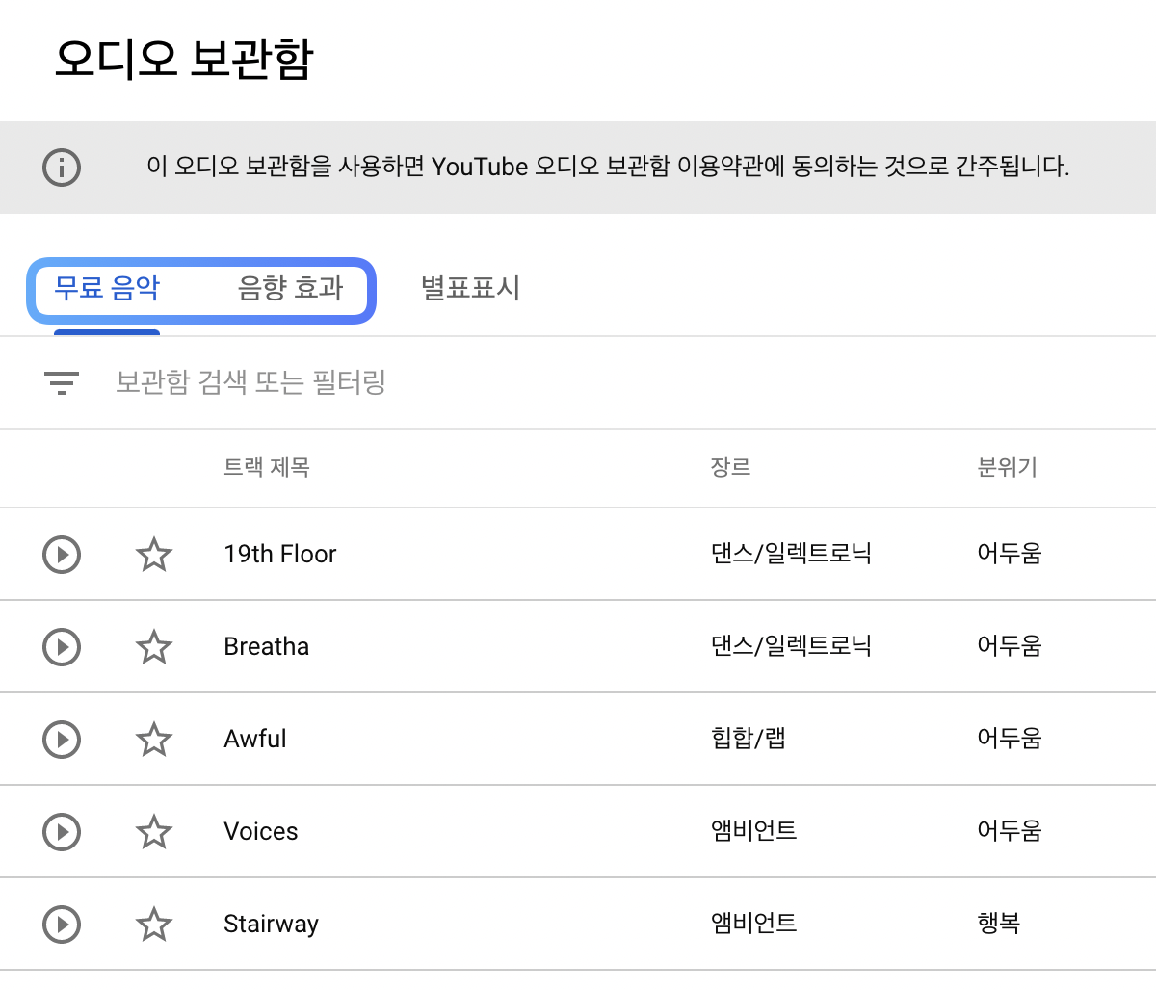
Task: Open the 별표표시 tab
Action: pyautogui.click(x=470, y=288)
